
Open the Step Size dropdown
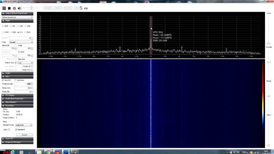click(x=25, y=63)
